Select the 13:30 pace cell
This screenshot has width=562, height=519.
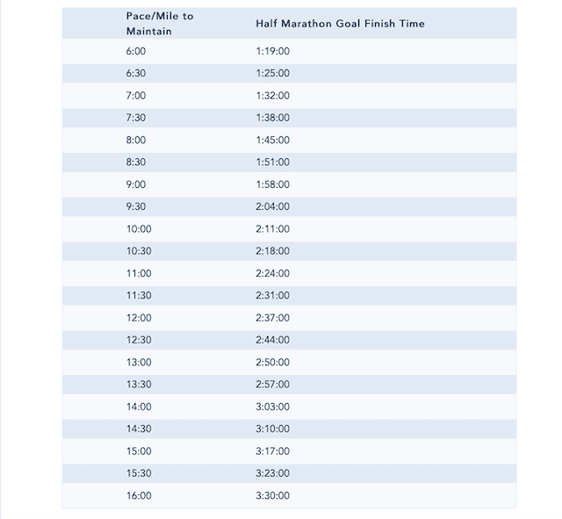[139, 385]
